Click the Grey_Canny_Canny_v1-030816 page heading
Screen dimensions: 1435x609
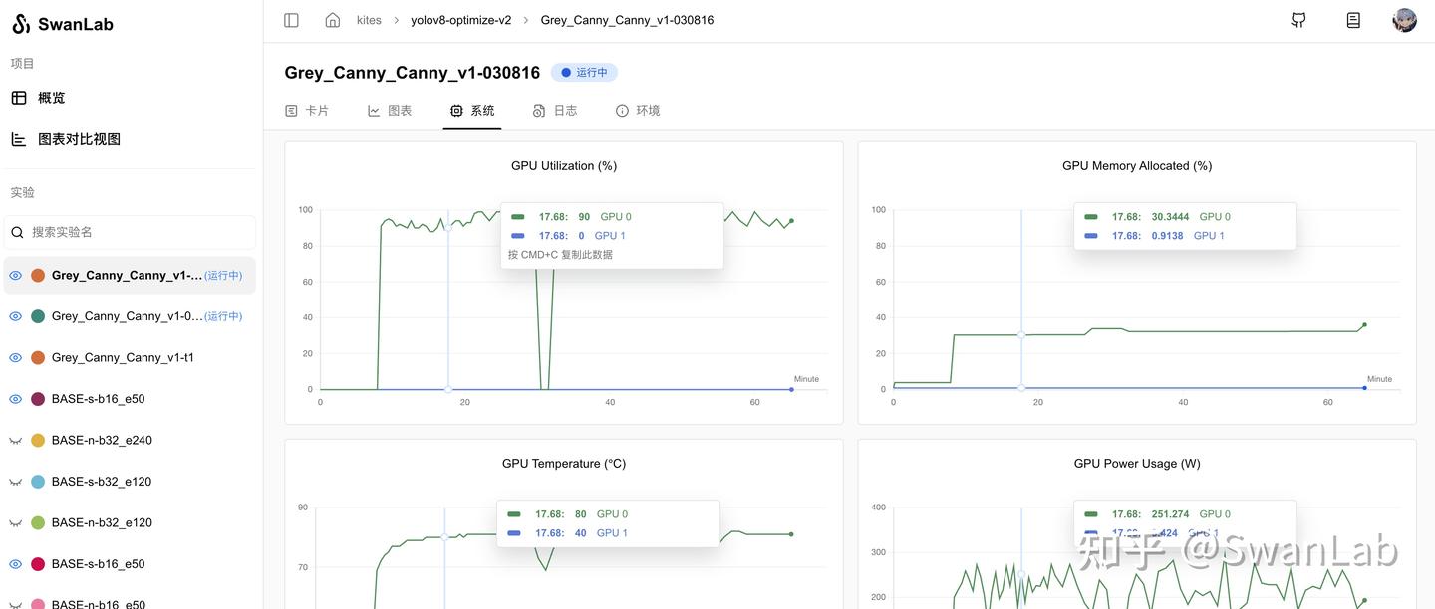click(413, 73)
